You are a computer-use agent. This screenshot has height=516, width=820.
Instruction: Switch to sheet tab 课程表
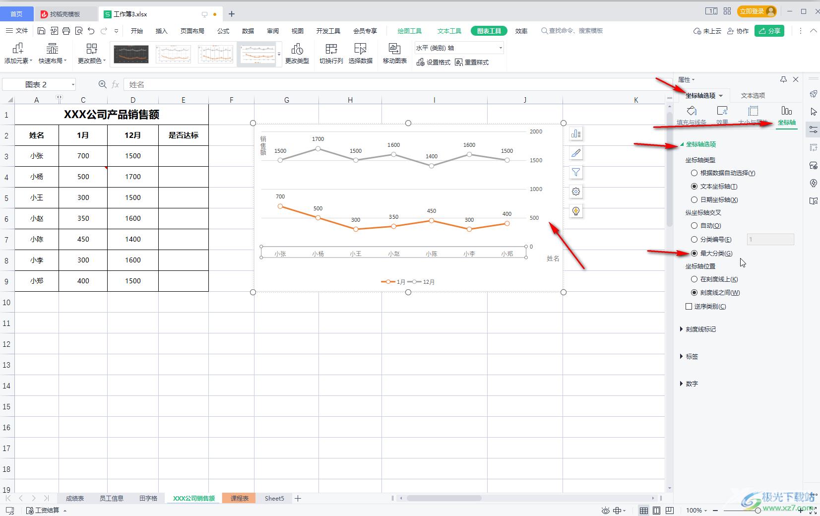(239, 498)
